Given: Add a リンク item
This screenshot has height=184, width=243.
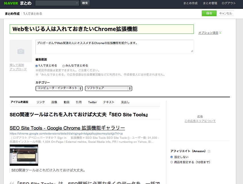Looking at the screenshot, I should [x=41, y=102].
